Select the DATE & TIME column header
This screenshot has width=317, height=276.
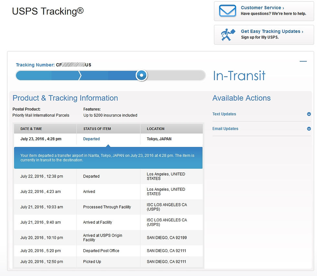(31, 129)
